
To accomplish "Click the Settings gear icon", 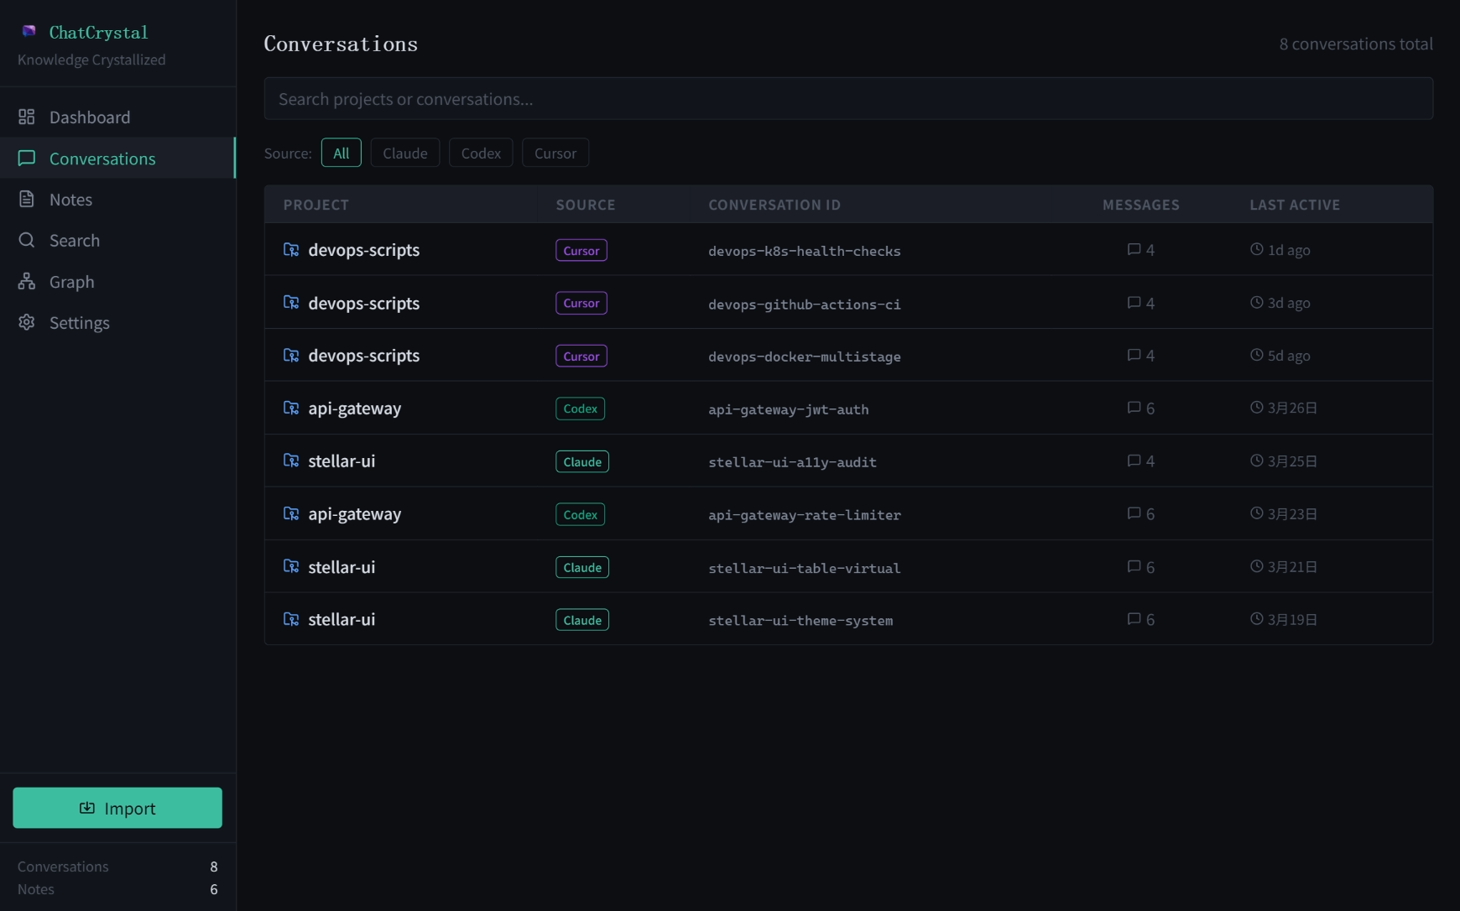I will tap(27, 322).
